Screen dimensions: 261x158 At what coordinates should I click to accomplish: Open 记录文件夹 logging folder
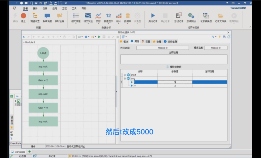coord(220,16)
